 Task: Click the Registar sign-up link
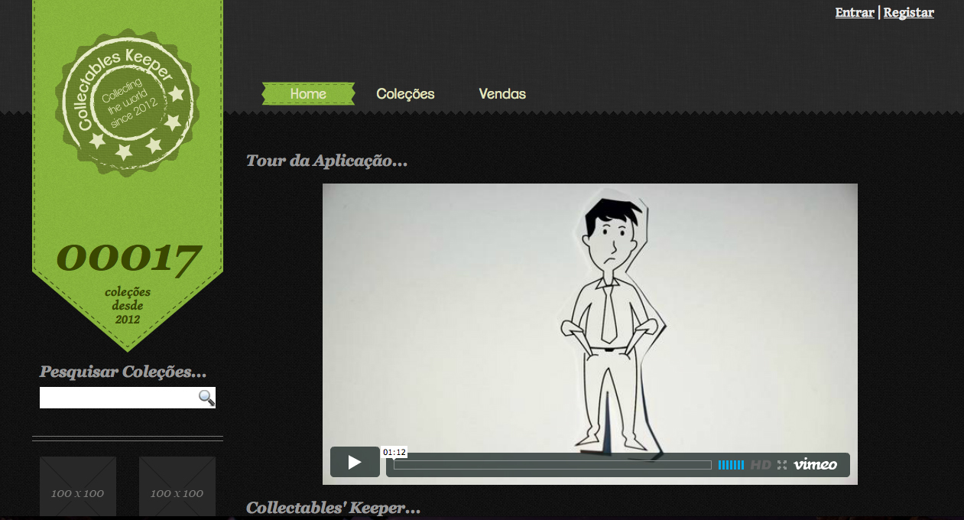pos(909,12)
